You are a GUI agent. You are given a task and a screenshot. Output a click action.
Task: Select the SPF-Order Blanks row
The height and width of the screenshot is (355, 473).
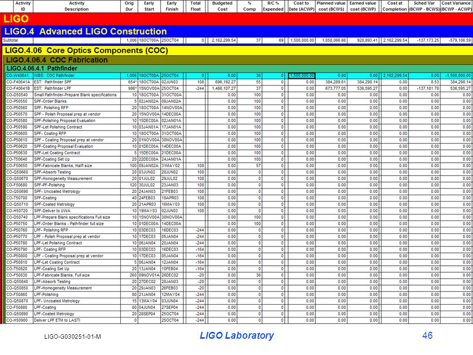coord(239,101)
